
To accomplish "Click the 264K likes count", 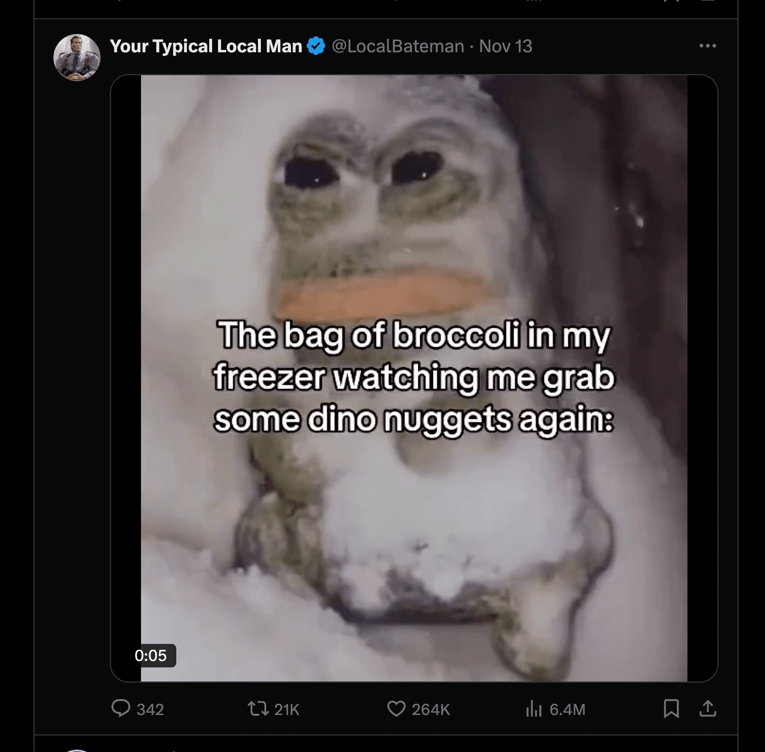I will [431, 710].
